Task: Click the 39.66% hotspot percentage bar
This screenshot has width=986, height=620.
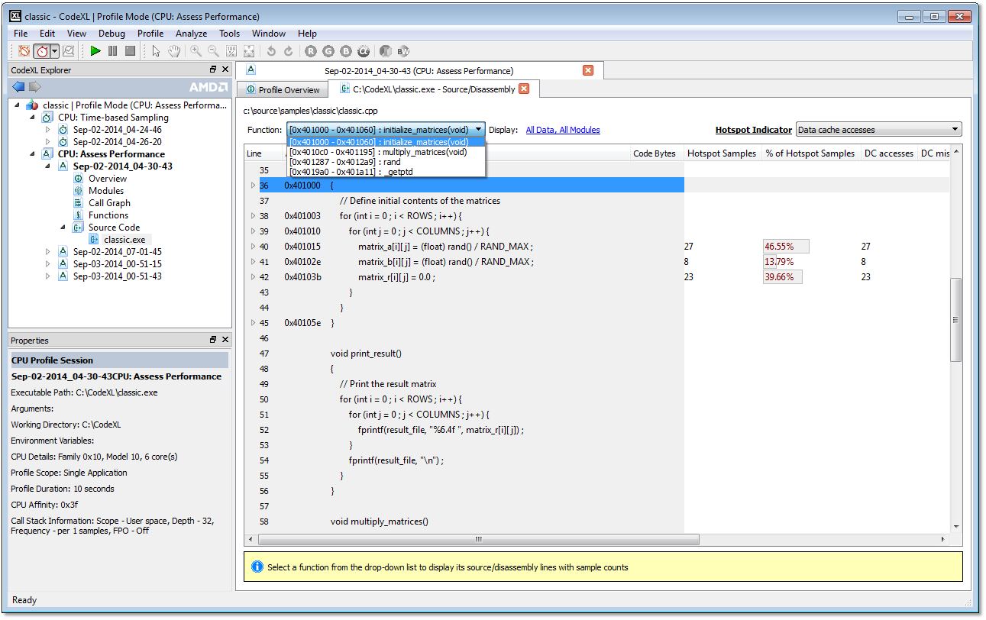Action: click(x=783, y=277)
